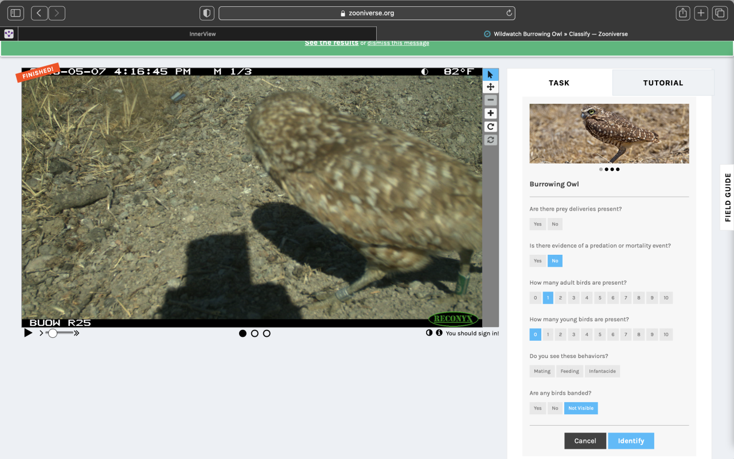Set young birds count to 1
This screenshot has height=459, width=734.
[x=548, y=334]
